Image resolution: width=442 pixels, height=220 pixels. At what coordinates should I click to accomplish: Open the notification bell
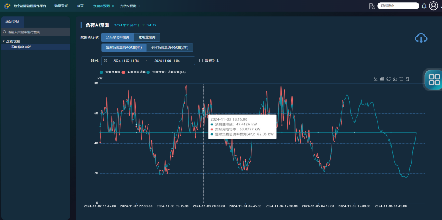click(x=424, y=6)
